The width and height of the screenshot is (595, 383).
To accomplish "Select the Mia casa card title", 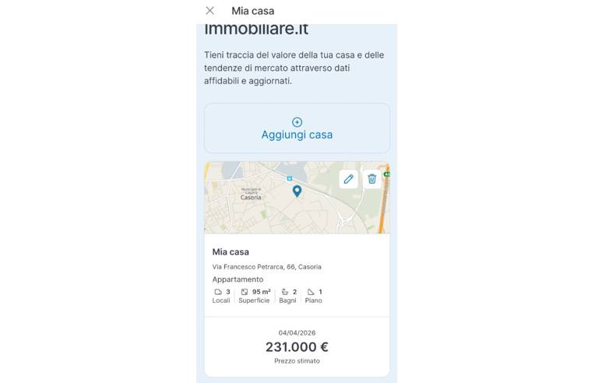I will (x=231, y=252).
